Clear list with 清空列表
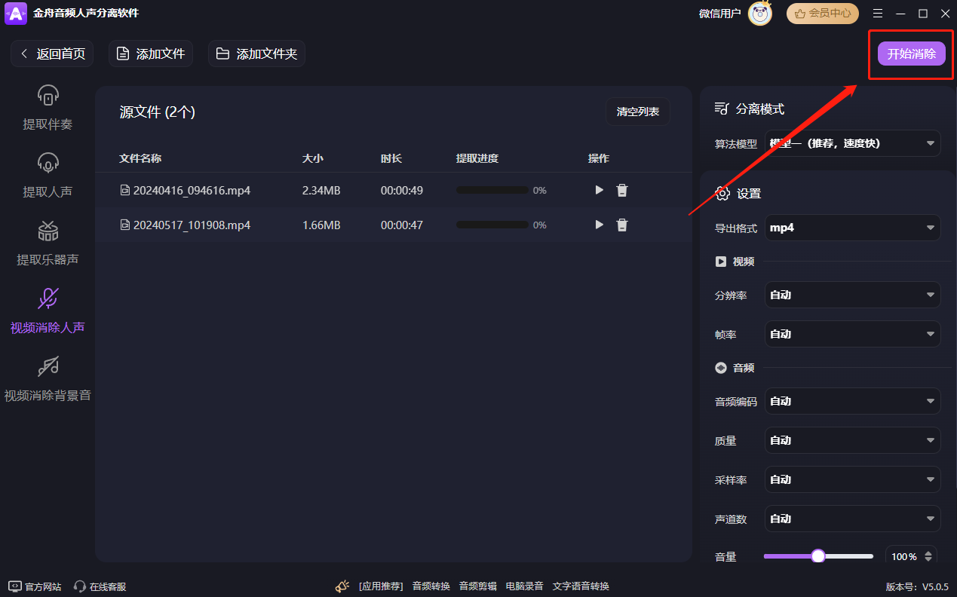Viewport: 957px width, 597px height. tap(638, 112)
